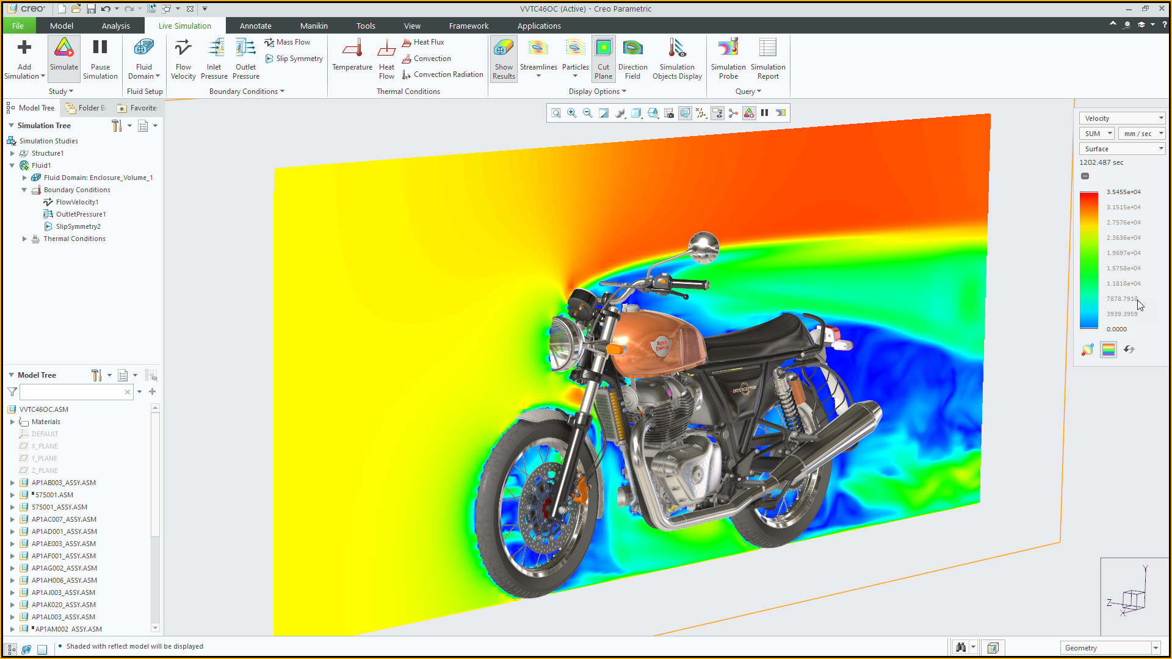Click the Outlet Pressure button
The width and height of the screenshot is (1172, 659).
245,58
